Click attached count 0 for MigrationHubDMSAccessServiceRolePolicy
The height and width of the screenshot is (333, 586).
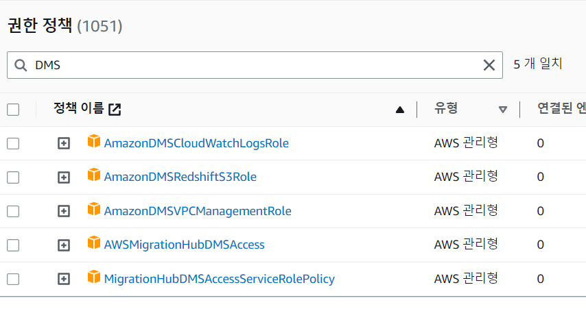click(541, 279)
